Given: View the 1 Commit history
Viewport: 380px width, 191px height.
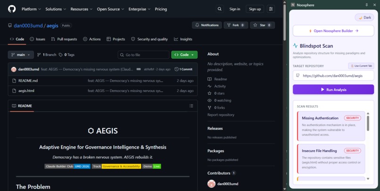Looking at the screenshot, I should click(183, 69).
